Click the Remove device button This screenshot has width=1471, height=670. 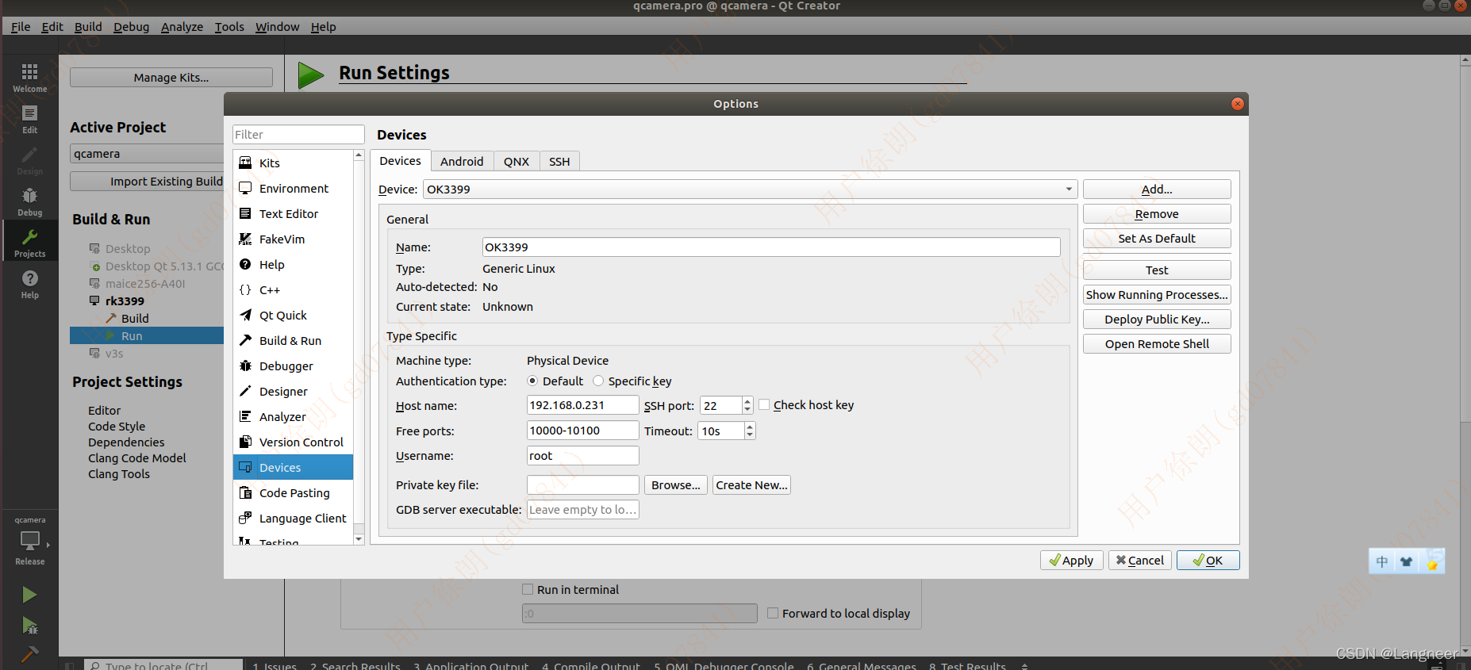1157,214
